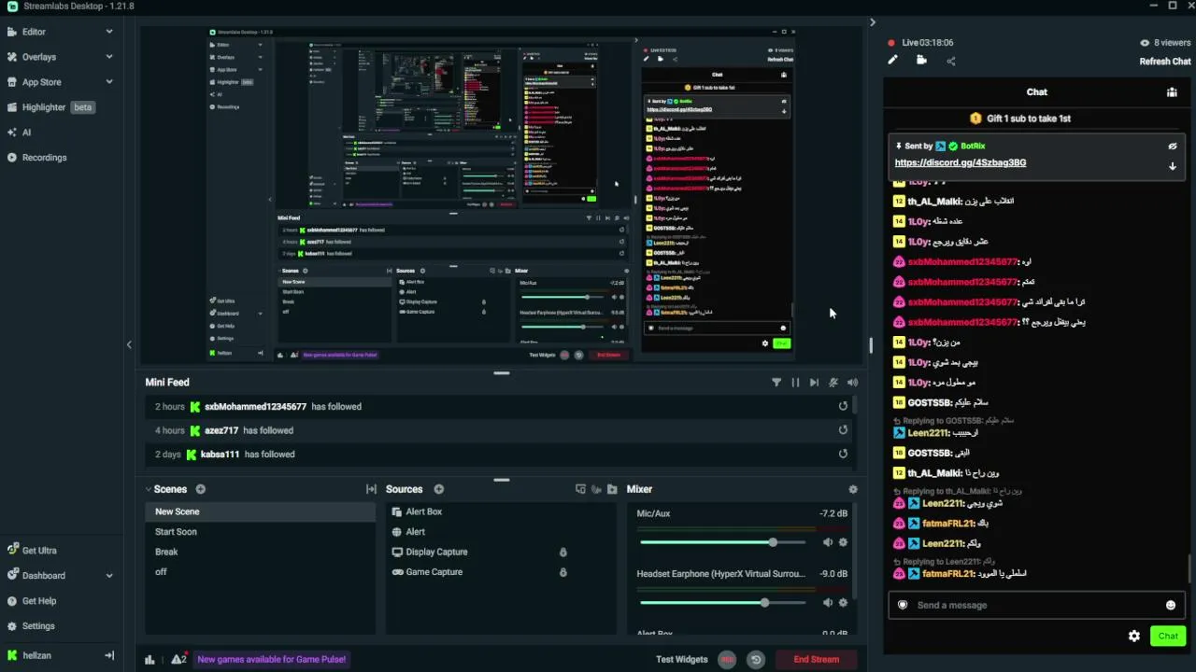Click the hellzan account name
Screen dimensions: 1196x672
[x=36, y=655]
